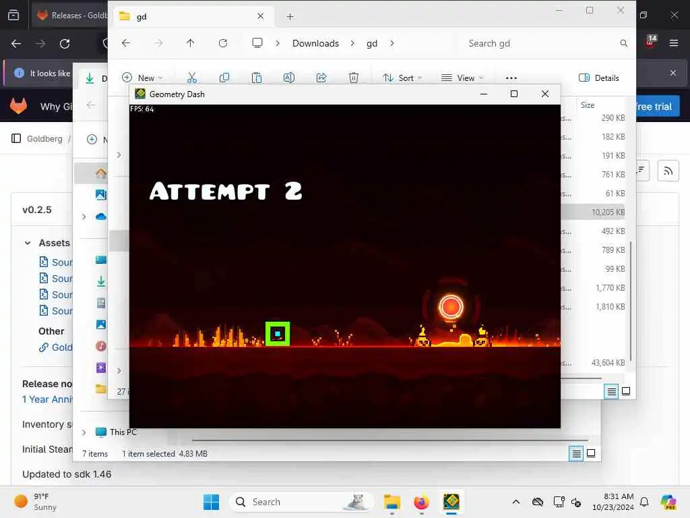Expand the OneDrive navigation node
The image size is (690, 518).
[84, 217]
